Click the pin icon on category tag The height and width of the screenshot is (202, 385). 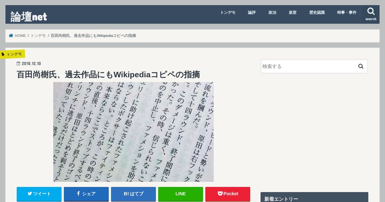tap(3, 55)
